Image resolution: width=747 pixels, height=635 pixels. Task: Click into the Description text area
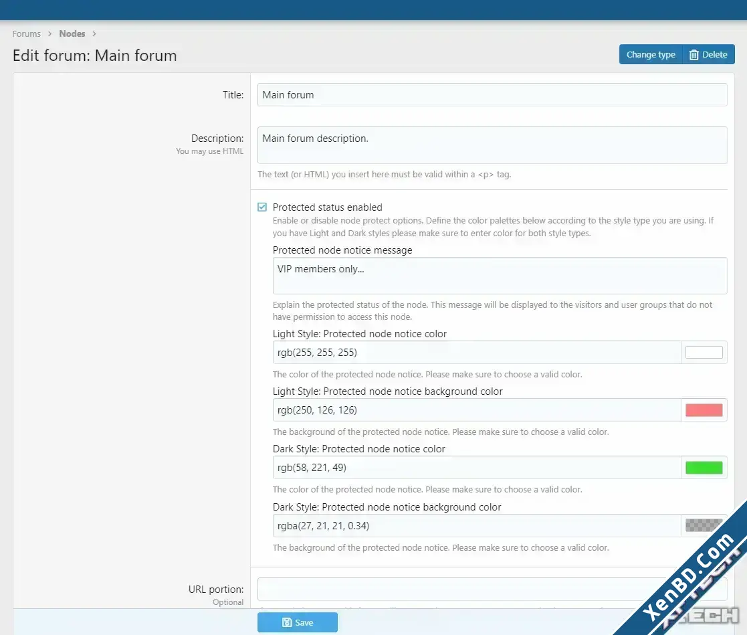pos(492,145)
